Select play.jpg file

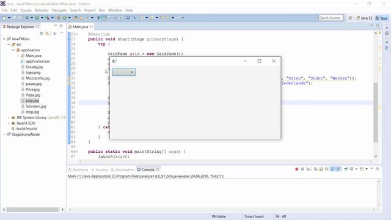coord(32,101)
